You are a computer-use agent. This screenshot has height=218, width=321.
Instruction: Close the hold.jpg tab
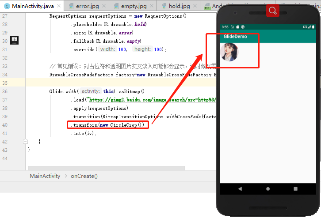click(x=195, y=6)
